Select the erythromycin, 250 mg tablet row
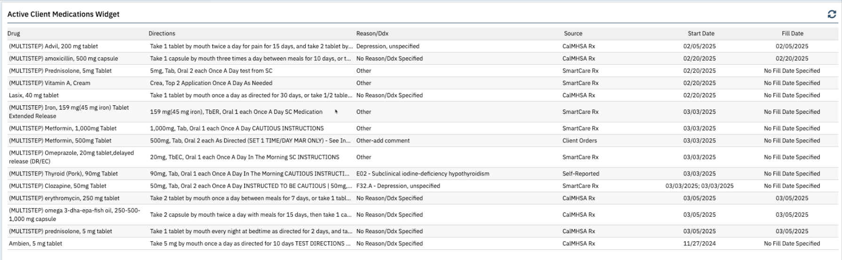842x260 pixels. tap(64, 198)
